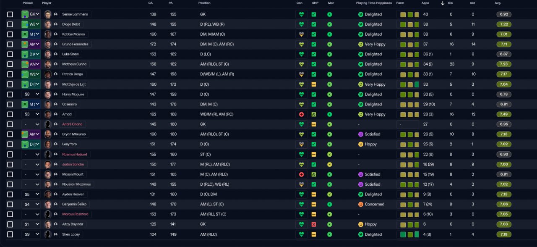Open Ayden Heaven's S5 picked dropdown
537x247 pixels.
tap(31, 194)
